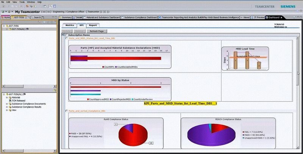
Task: Open Material and Substance Dashboard tab
Action: click(x=102, y=17)
